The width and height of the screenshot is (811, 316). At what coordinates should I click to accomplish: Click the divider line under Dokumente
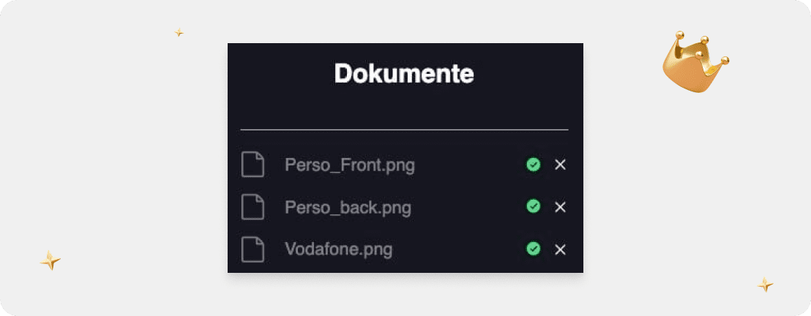(404, 129)
